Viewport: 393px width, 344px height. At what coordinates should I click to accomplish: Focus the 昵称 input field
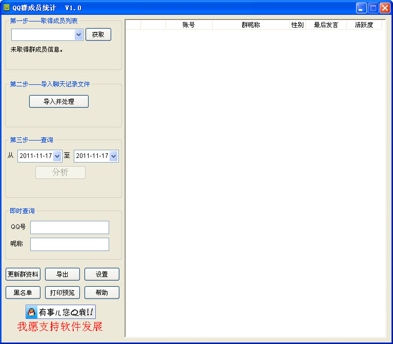pos(70,244)
